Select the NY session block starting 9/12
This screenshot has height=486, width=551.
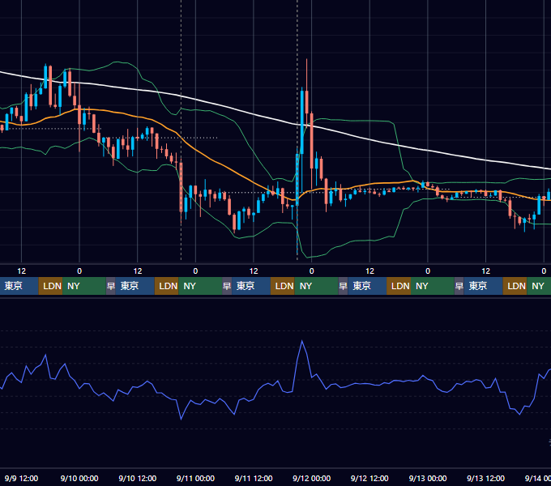point(433,286)
